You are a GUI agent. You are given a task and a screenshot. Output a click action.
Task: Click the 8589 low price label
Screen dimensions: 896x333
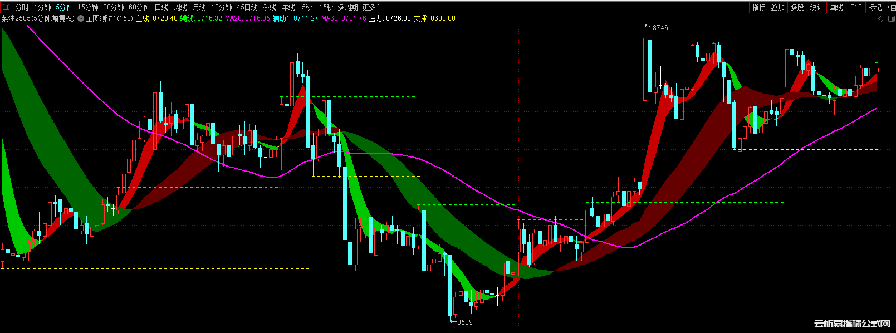click(464, 322)
